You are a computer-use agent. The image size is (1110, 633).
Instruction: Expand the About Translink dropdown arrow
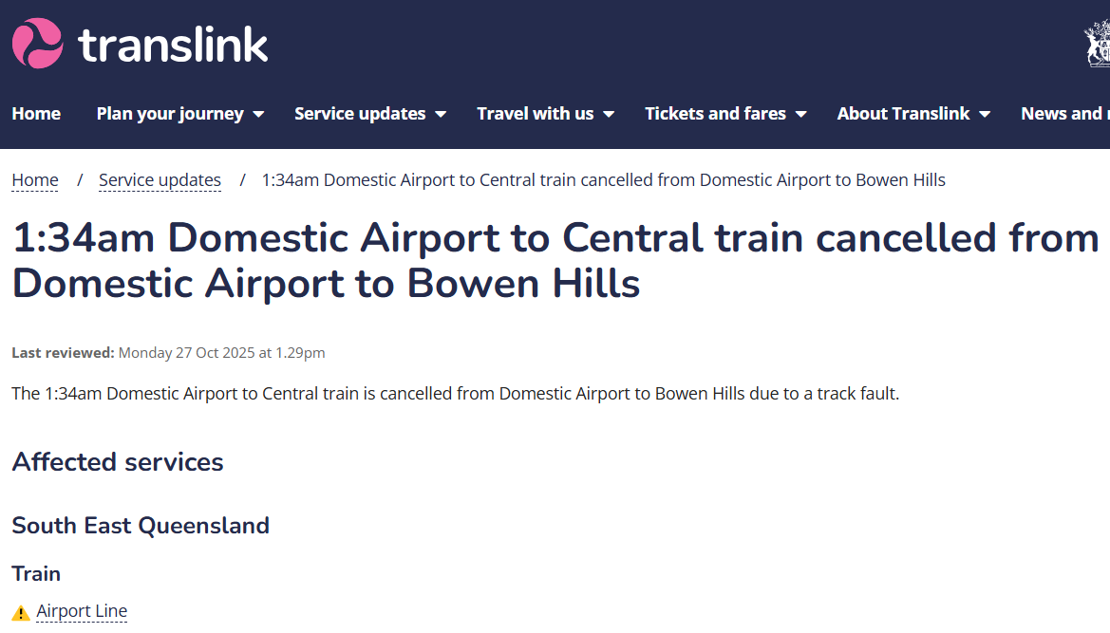(x=985, y=115)
